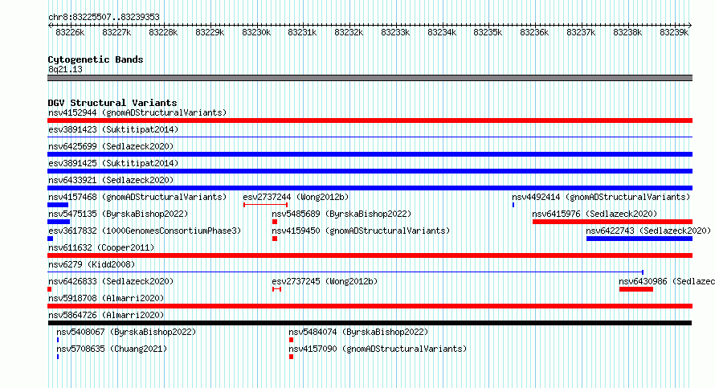Click the red square under nsv4157090

tap(291, 357)
